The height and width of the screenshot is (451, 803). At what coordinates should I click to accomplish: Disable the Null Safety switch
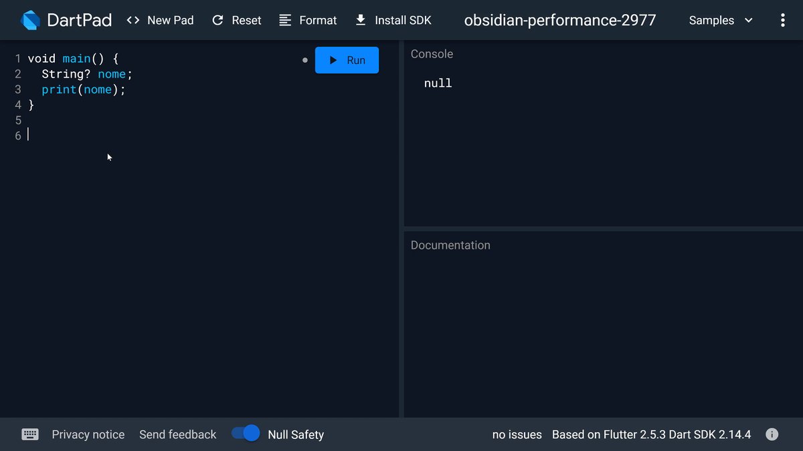point(246,434)
